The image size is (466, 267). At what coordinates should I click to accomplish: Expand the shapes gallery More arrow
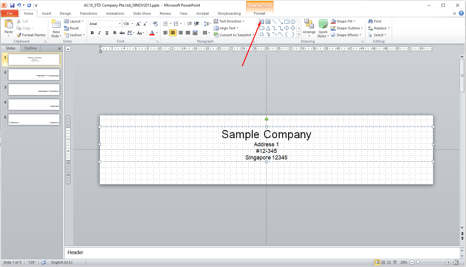click(299, 35)
